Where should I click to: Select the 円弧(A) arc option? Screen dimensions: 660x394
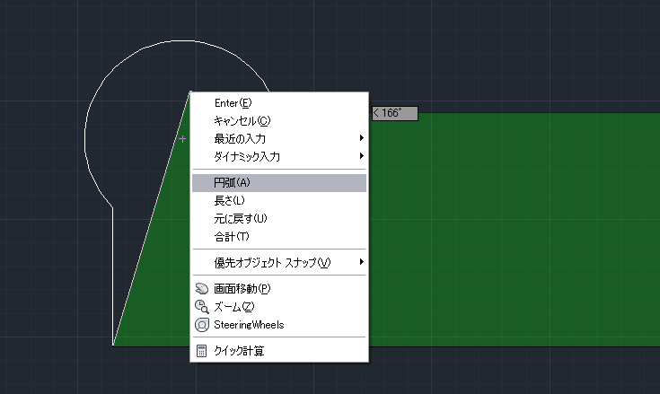click(279, 183)
